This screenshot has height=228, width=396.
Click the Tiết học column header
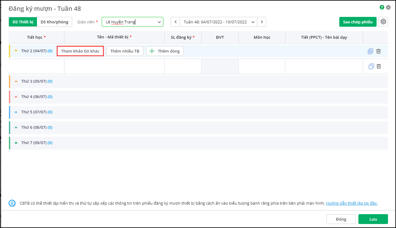(37, 37)
